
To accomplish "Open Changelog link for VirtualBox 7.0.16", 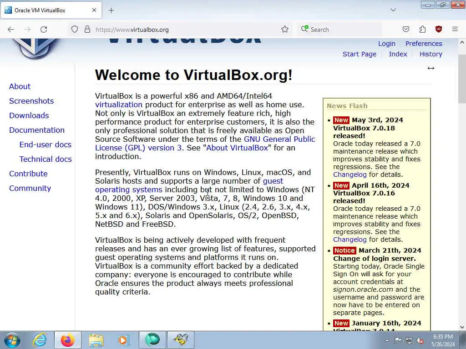I will (x=350, y=239).
